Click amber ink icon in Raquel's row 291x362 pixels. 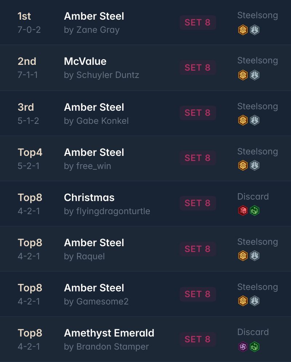[243, 256]
